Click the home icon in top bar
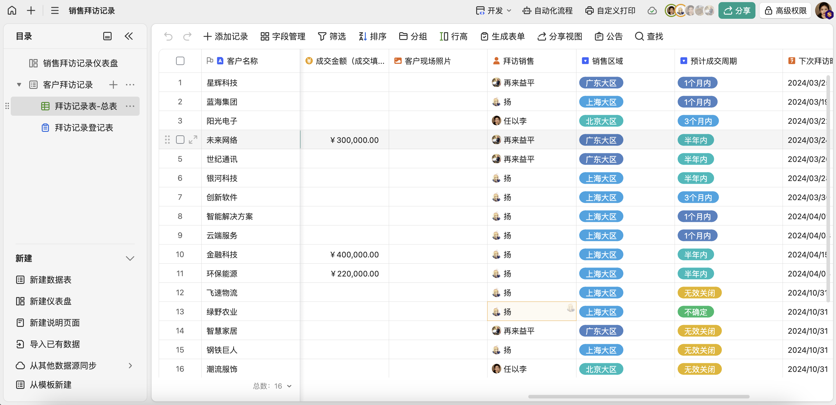The image size is (836, 405). [12, 10]
